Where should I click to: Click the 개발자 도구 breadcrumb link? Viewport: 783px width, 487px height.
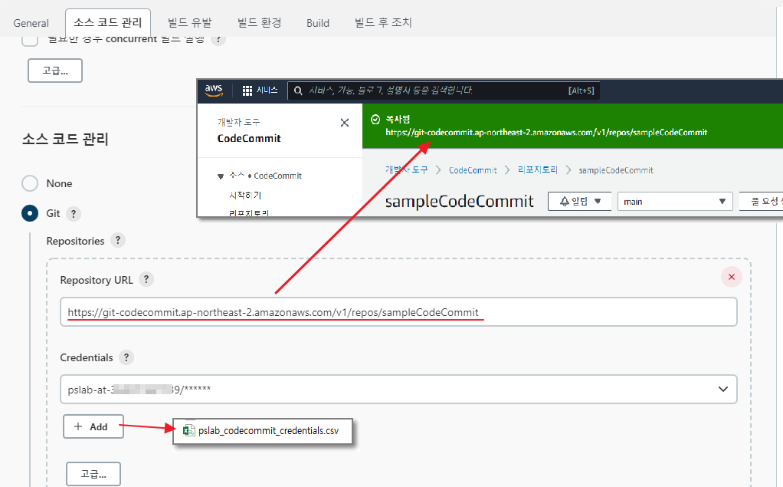point(407,170)
